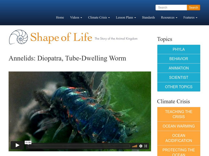Expand the Videos dropdown menu
Screen dimensions: 209x156
coord(76,17)
